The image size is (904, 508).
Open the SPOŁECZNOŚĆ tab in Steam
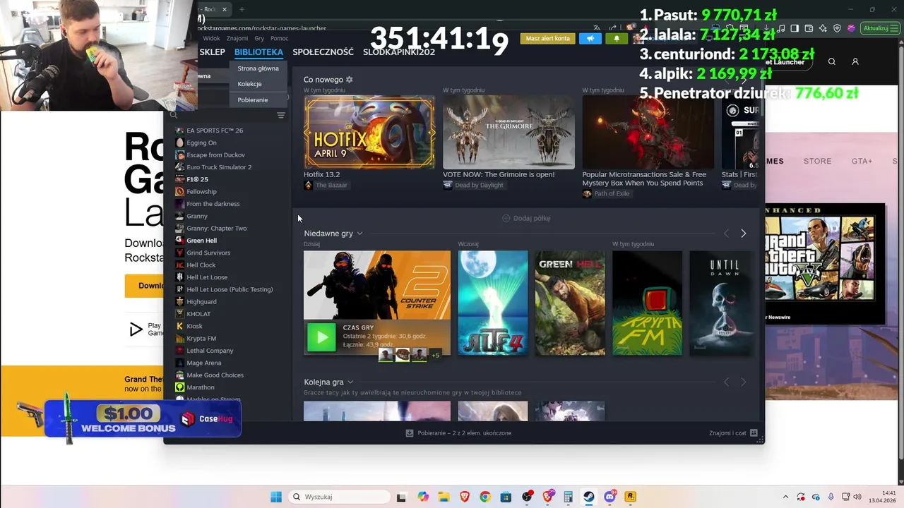pos(323,52)
